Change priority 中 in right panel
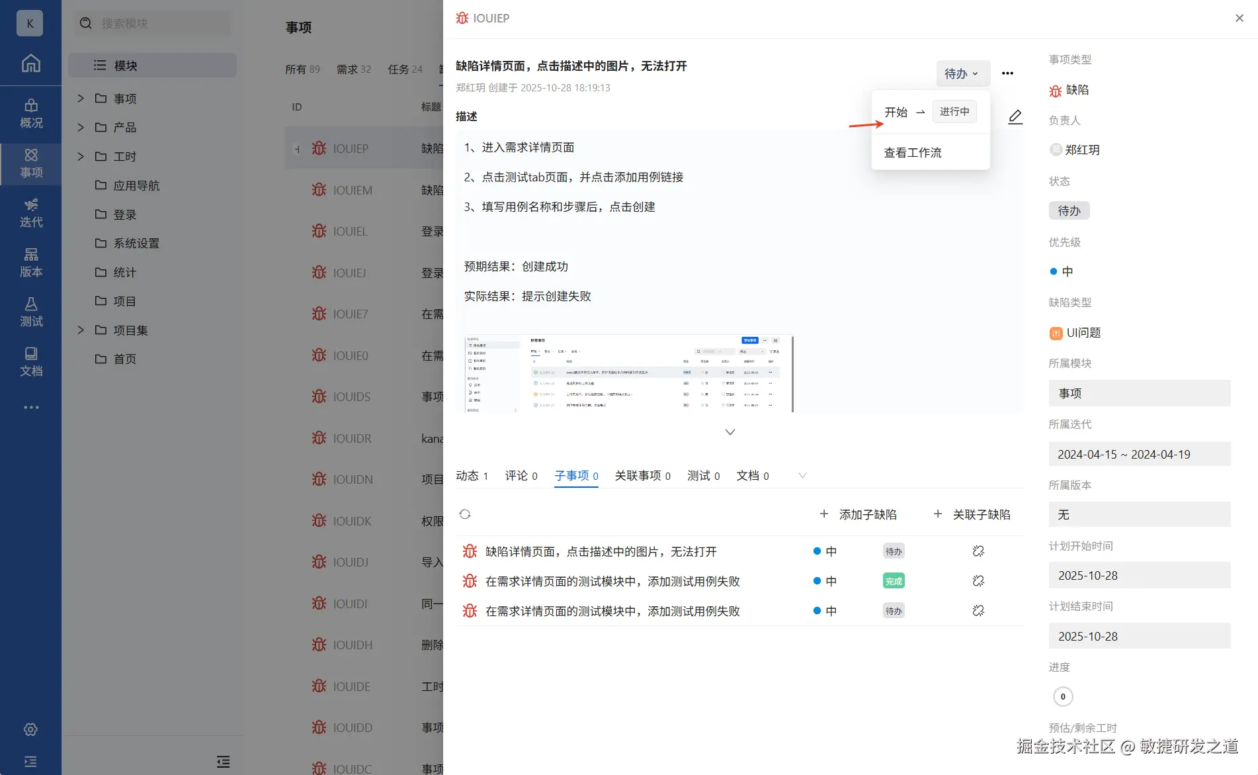 tap(1062, 271)
